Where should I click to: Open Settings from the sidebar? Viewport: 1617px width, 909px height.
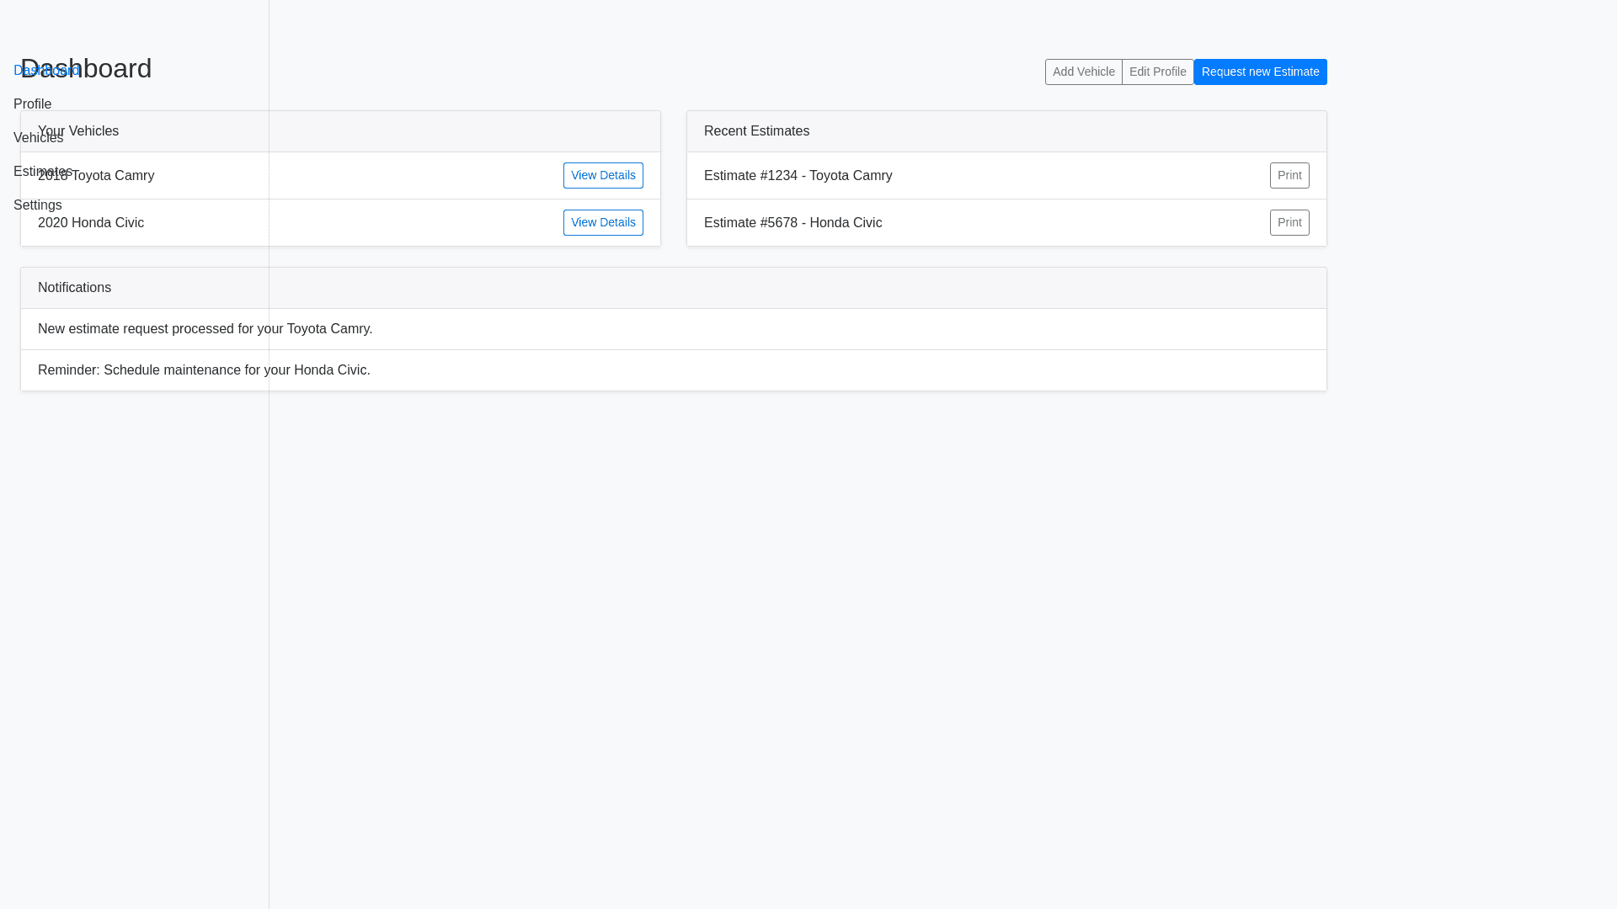[37, 205]
